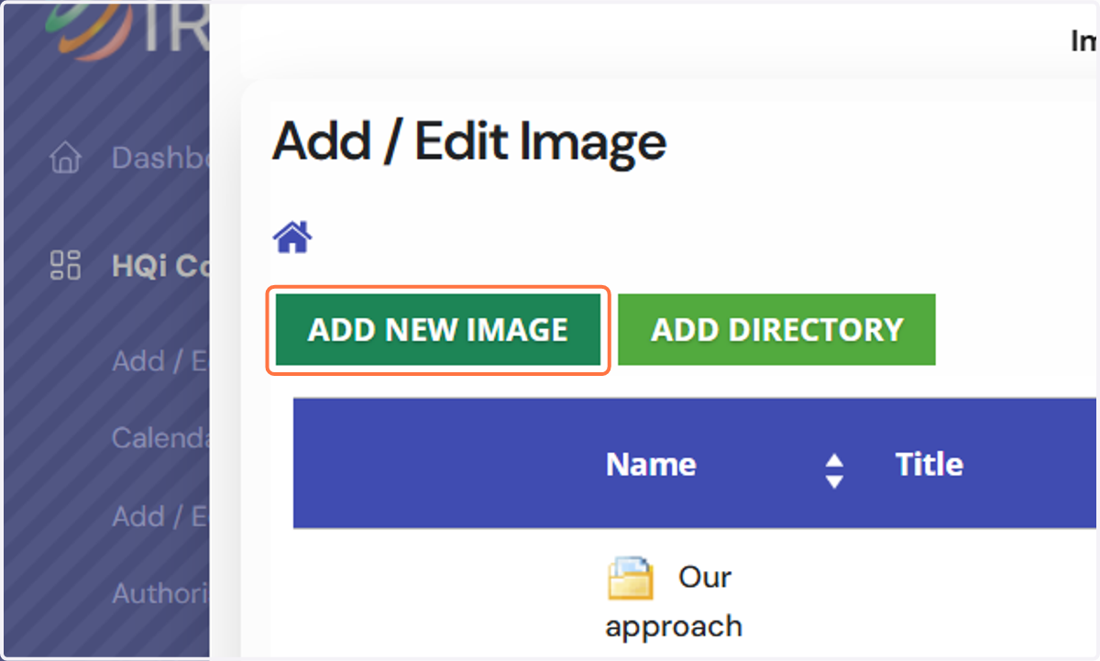Click the Dashboard house icon in the sidebar
The height and width of the screenshot is (661, 1100).
coord(65,159)
